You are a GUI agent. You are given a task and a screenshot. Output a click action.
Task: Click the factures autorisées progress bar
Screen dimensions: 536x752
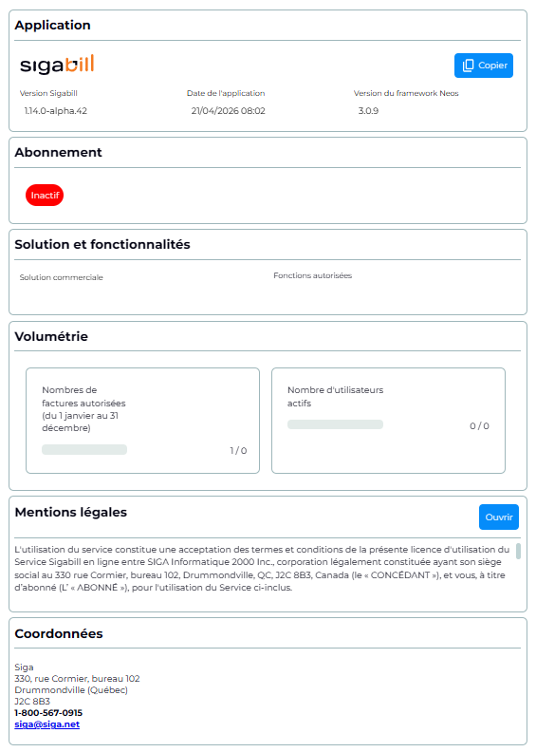(84, 449)
